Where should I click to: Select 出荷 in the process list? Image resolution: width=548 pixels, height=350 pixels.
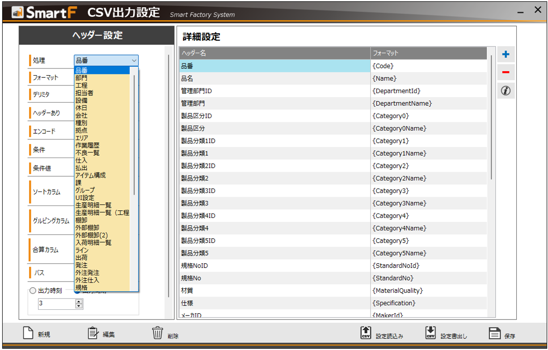coord(82,258)
